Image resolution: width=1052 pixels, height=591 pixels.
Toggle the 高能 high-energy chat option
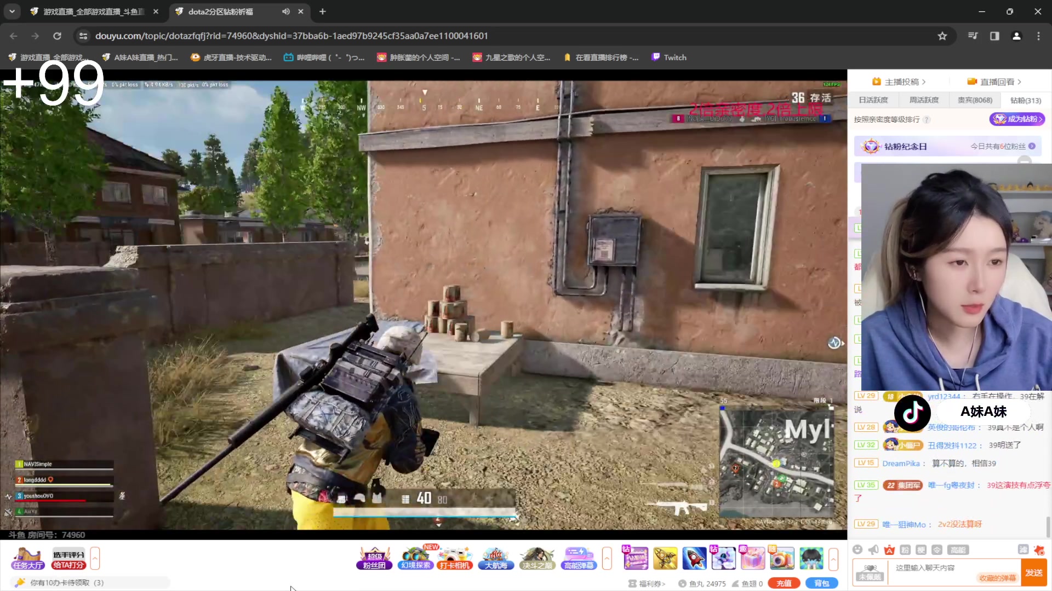click(958, 550)
